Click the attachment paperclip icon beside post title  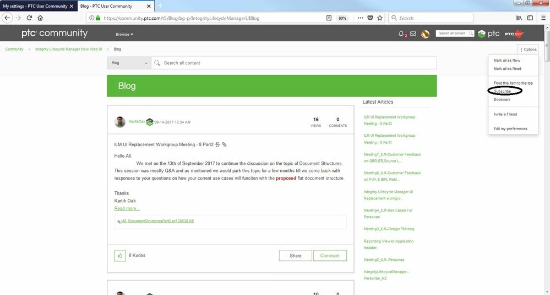[224, 144]
